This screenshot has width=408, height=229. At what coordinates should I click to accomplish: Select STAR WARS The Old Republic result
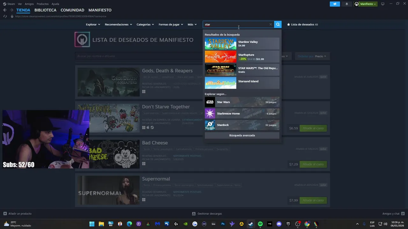pos(242,70)
